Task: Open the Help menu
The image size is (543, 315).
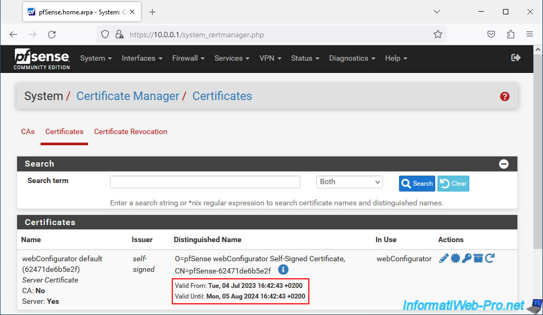Action: point(396,59)
